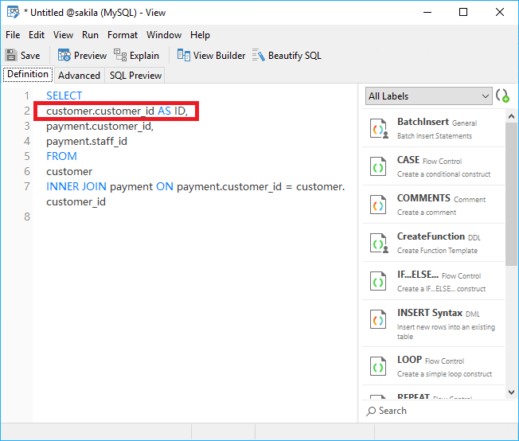Viewport: 519px width, 441px height.
Task: Open the Run menu
Action: tap(90, 35)
